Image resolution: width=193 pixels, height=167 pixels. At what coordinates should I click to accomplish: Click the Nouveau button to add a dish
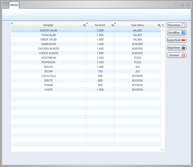[x=177, y=25]
